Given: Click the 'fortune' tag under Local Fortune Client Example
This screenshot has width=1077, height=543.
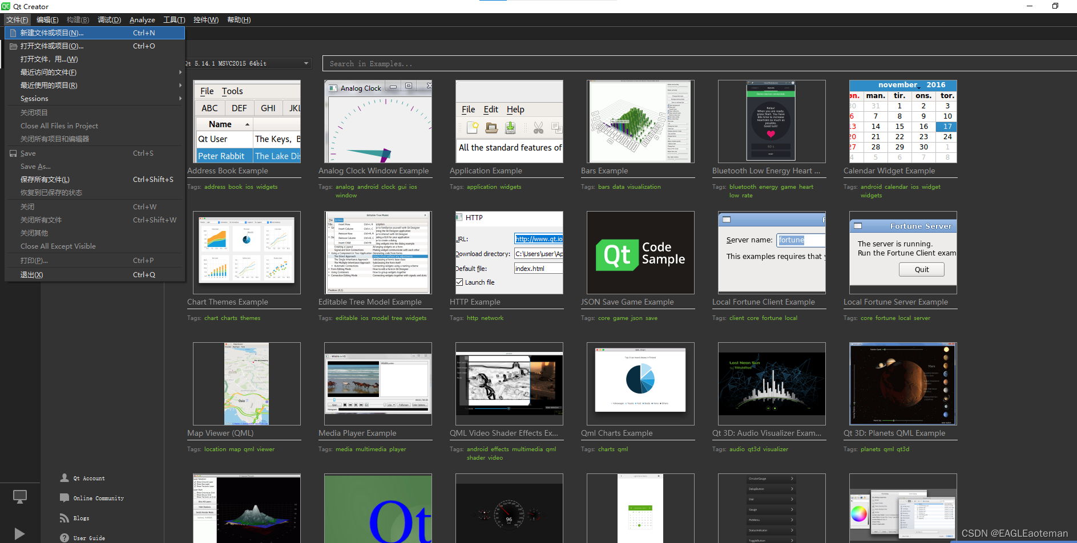Looking at the screenshot, I should [772, 318].
